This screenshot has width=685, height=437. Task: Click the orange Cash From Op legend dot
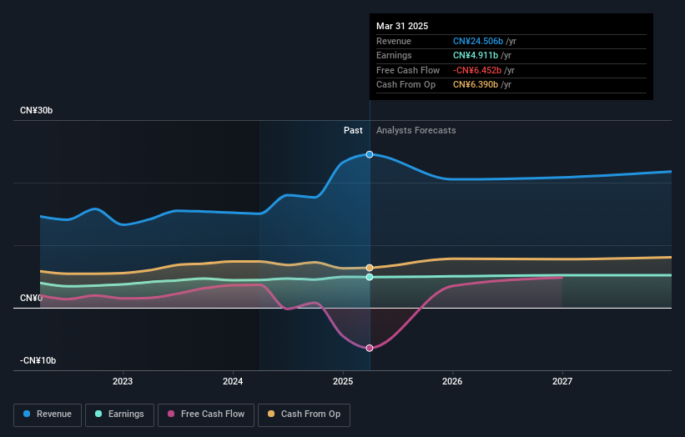pyautogui.click(x=271, y=414)
